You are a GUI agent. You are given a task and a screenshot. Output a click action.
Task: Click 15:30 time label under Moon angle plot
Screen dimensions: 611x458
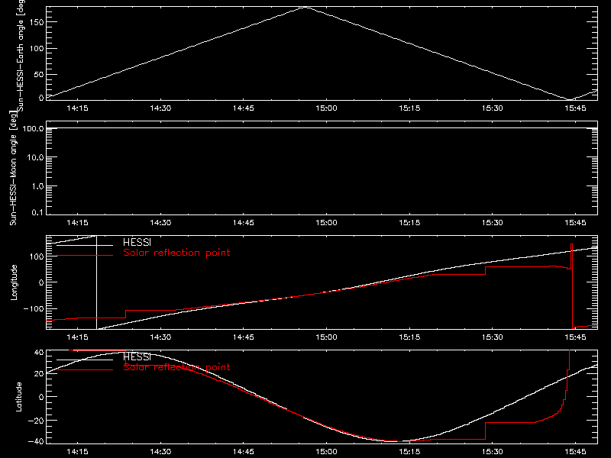point(493,223)
